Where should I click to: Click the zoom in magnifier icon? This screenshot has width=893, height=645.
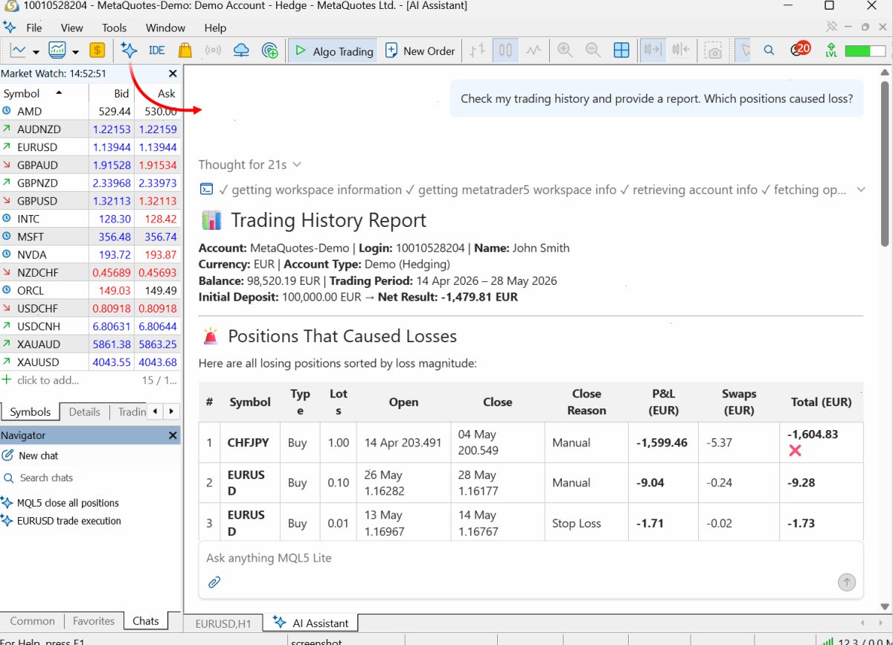[x=565, y=51]
